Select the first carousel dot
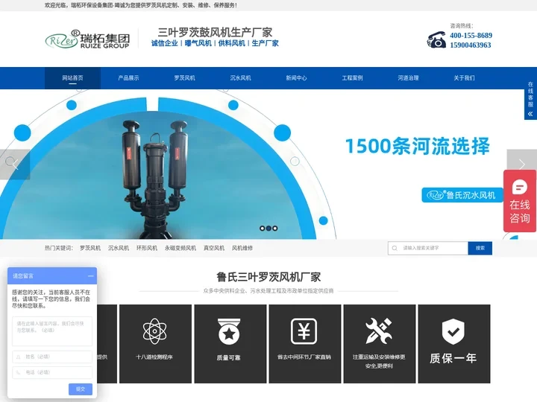Screen dimensions: 537x402 [x=262, y=228]
